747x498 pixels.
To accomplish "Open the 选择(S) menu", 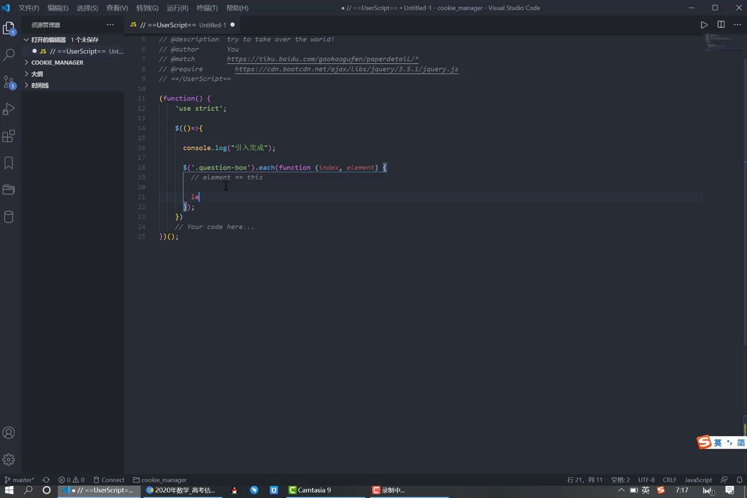I will 87,8.
